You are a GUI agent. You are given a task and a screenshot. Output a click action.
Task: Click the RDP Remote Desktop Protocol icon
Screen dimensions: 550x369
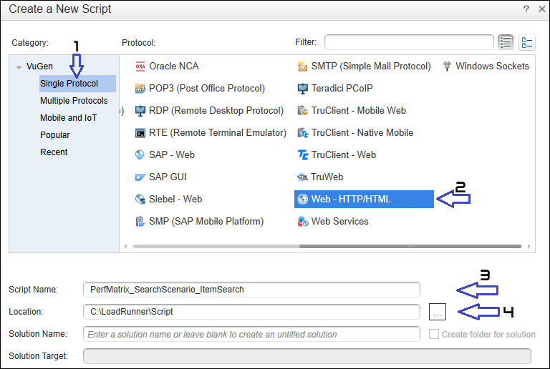point(140,111)
